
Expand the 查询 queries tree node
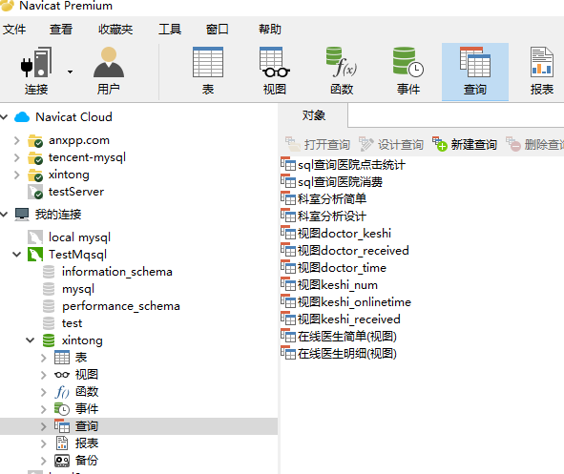point(44,426)
